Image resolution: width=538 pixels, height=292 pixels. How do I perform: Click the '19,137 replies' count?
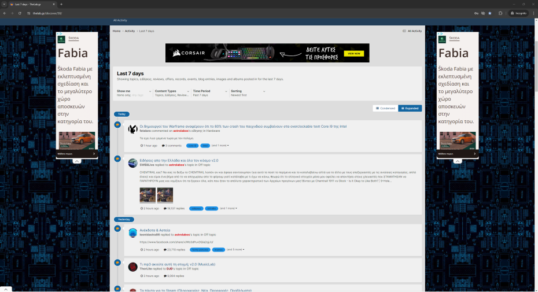tap(174, 208)
